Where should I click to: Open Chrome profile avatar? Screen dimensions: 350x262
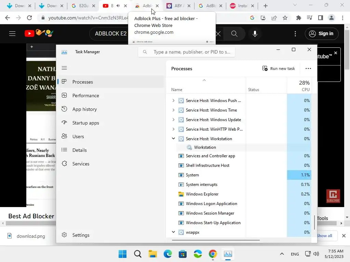pos(332,18)
